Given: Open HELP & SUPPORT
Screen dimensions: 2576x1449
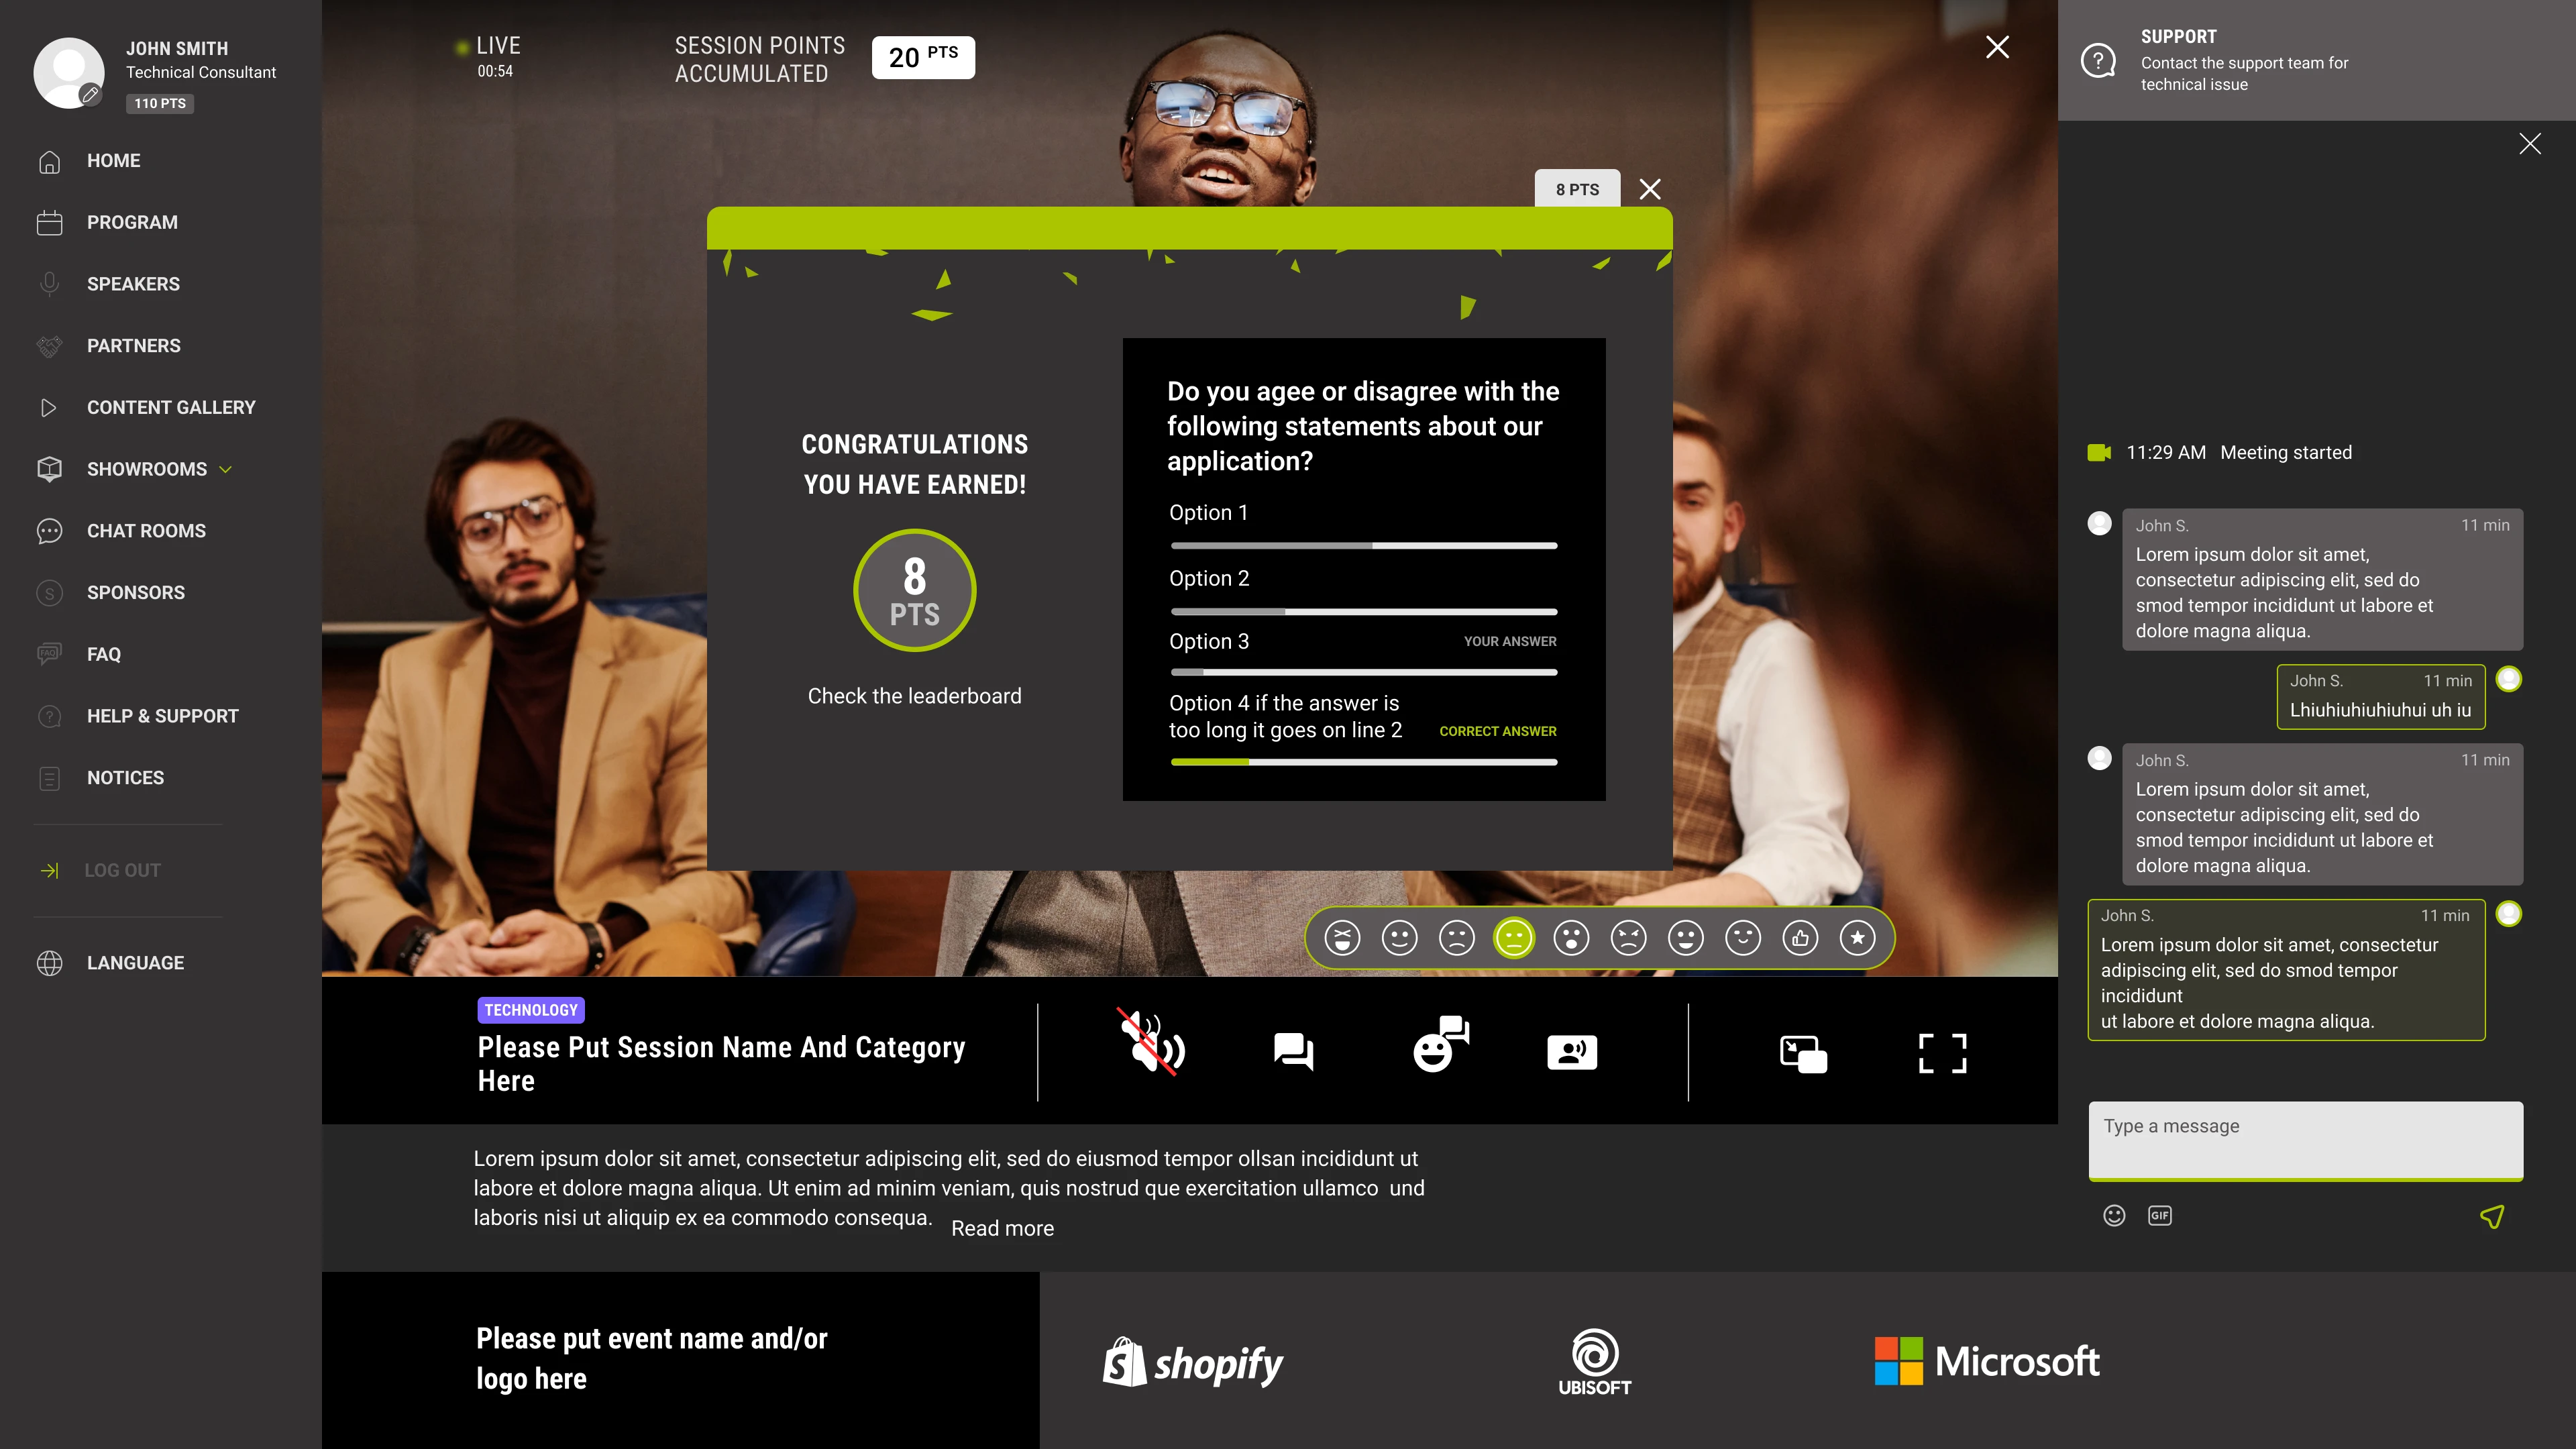Looking at the screenshot, I should coord(162,716).
